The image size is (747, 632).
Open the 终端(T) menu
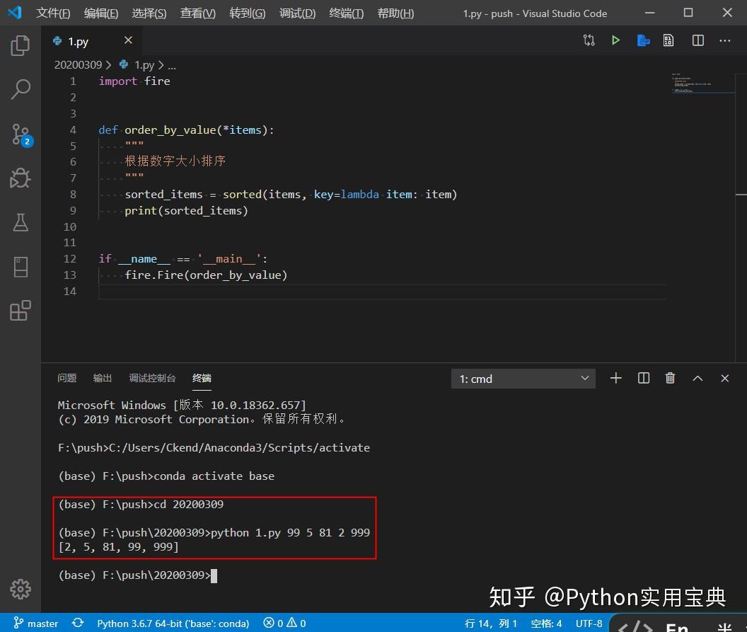point(346,13)
